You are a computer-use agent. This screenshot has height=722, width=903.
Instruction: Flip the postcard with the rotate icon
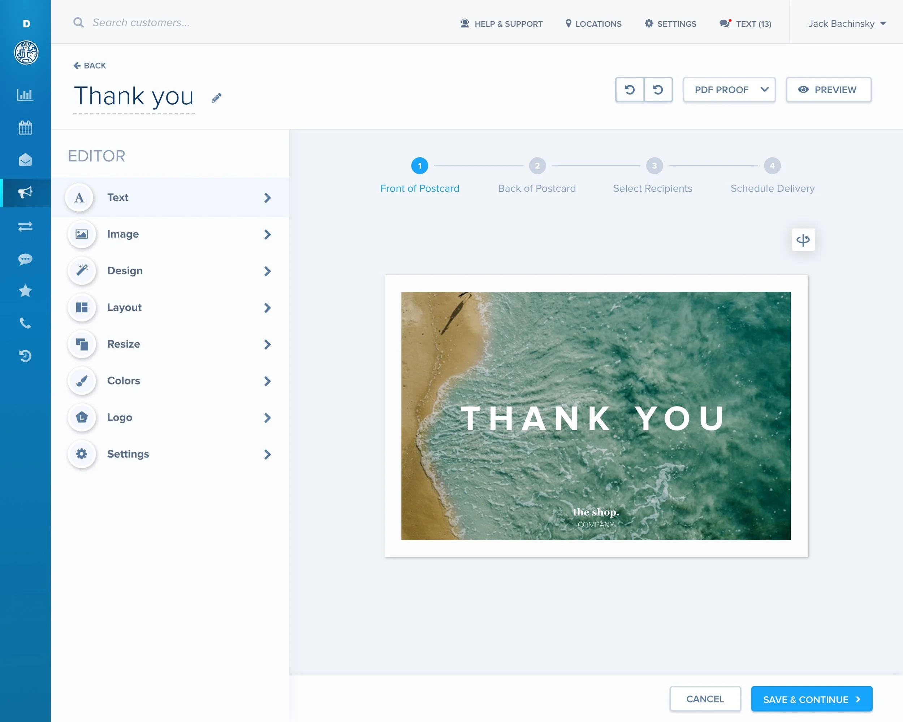point(803,240)
